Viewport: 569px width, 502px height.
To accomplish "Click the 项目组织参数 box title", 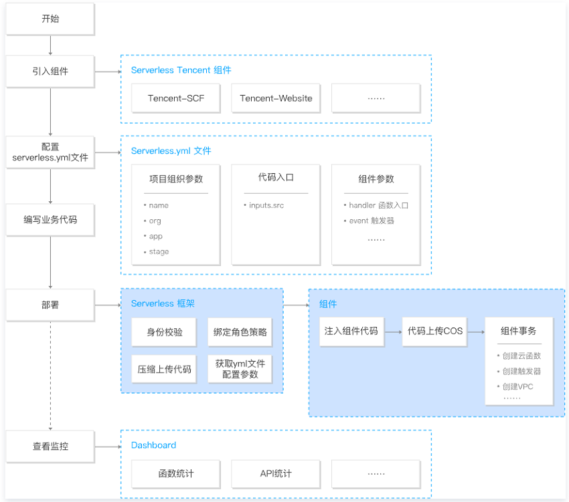I will 176,178.
